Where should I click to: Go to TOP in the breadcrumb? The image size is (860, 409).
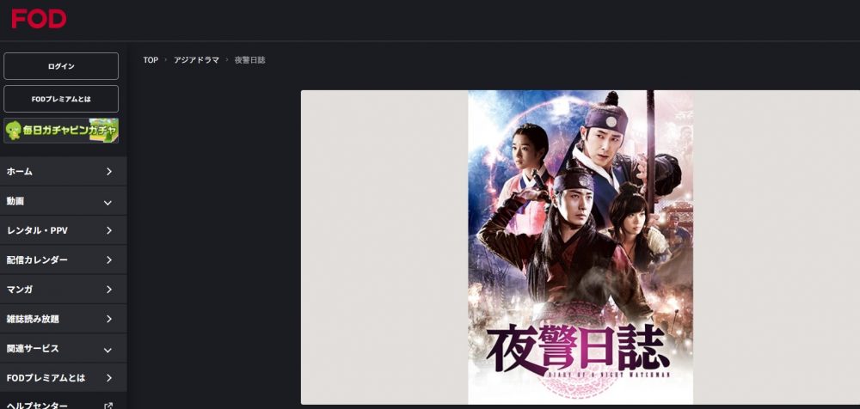click(150, 60)
